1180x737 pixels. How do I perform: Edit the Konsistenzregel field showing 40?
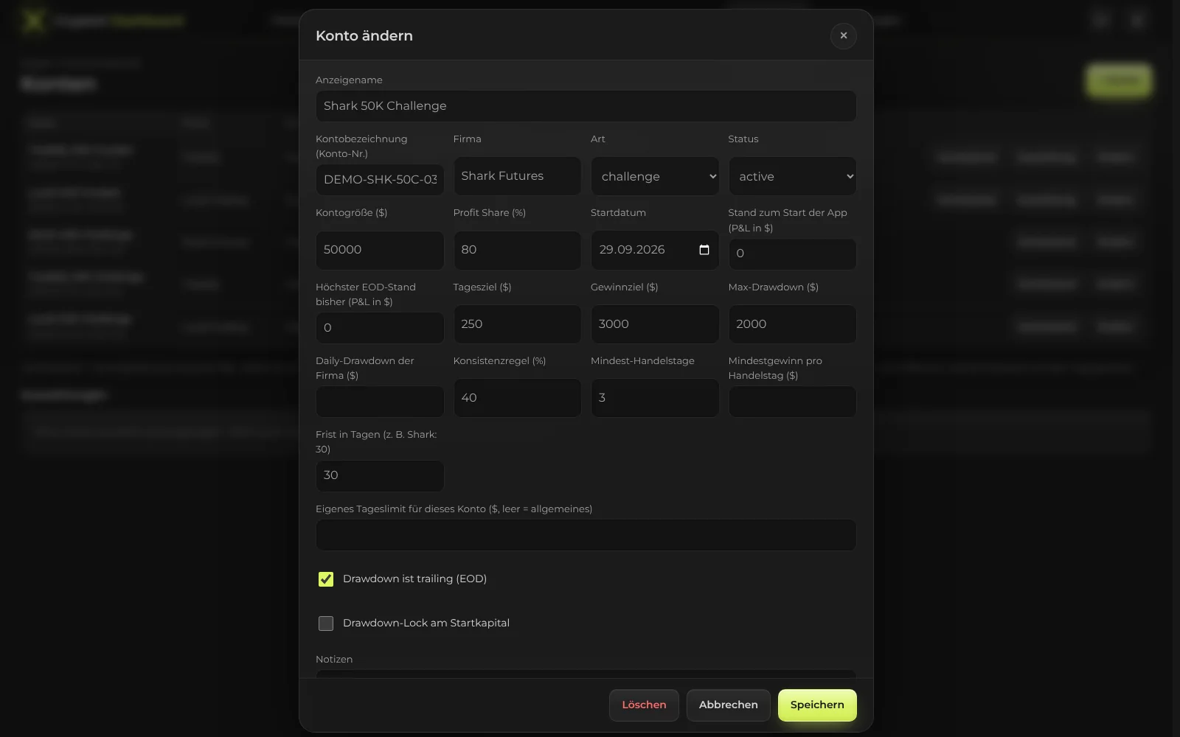point(517,398)
